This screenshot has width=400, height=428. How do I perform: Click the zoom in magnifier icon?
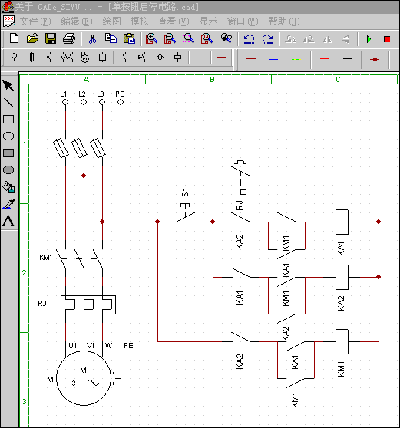click(152, 38)
